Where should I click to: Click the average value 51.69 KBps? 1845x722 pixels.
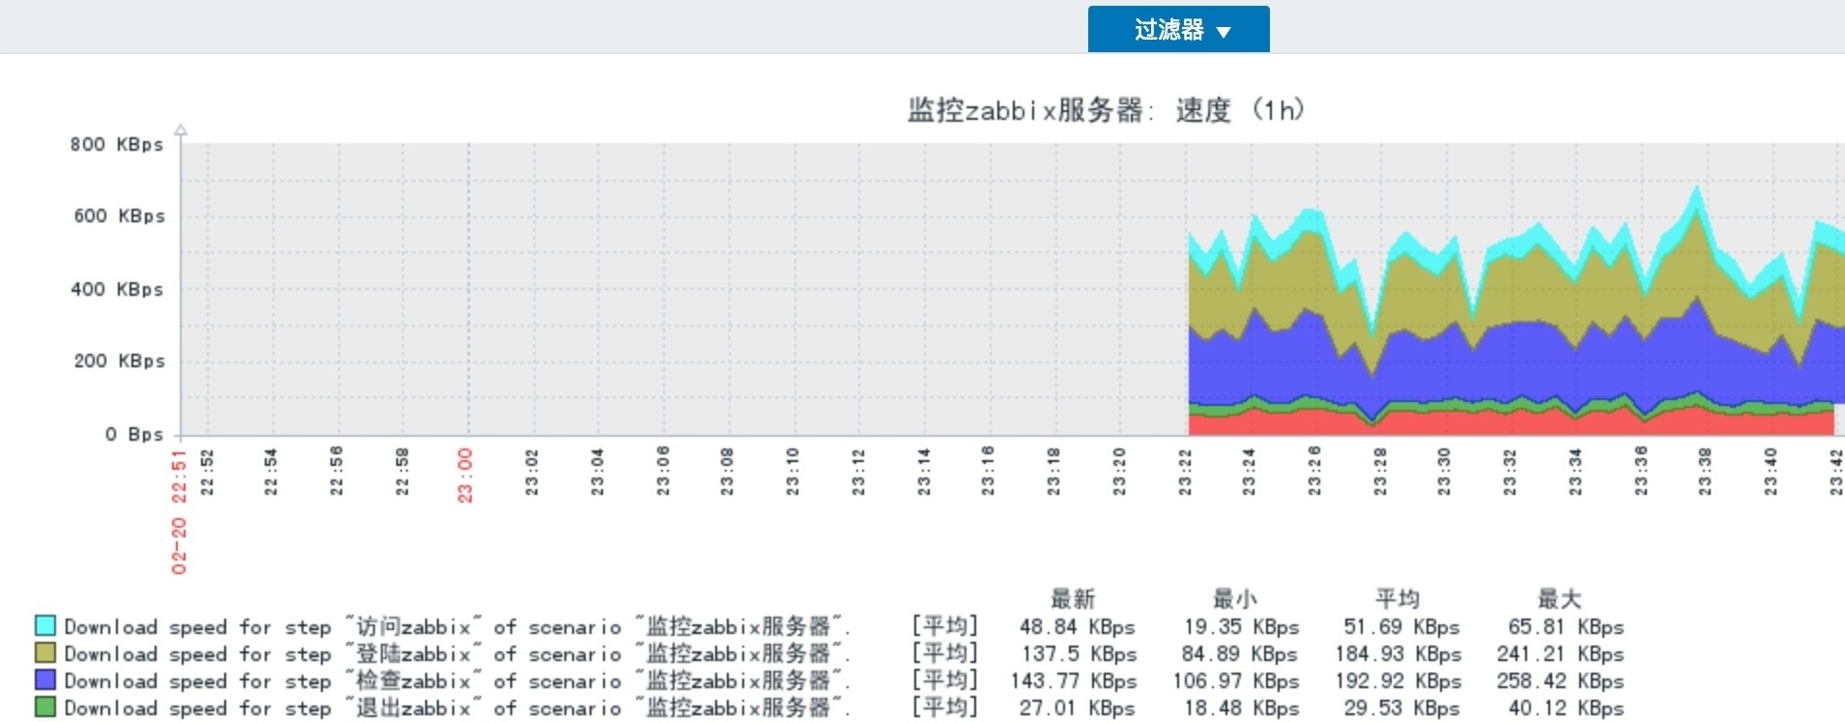click(1401, 627)
